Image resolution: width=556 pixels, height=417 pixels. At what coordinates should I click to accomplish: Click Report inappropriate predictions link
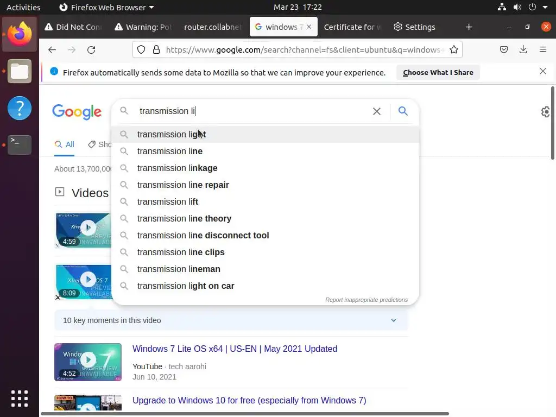click(367, 300)
